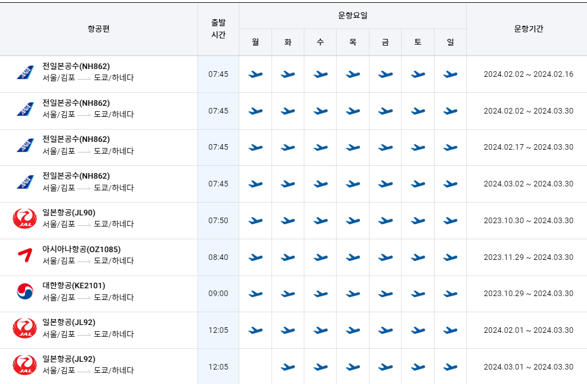Select the 아시아나항공(OZ1085) flight name

coord(82,249)
